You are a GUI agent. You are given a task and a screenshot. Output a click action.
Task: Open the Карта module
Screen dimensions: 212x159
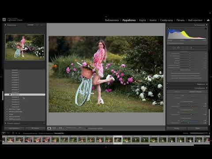point(142,20)
